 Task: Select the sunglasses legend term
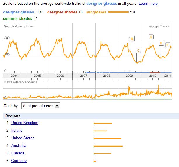pyautogui.click(x=96, y=12)
